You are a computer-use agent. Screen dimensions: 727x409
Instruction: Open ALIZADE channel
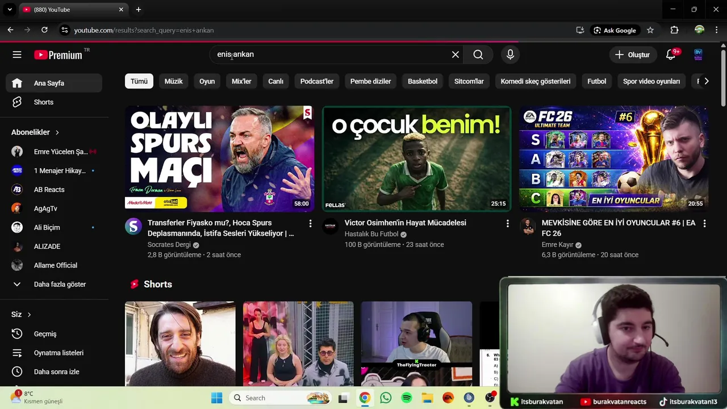click(55, 247)
